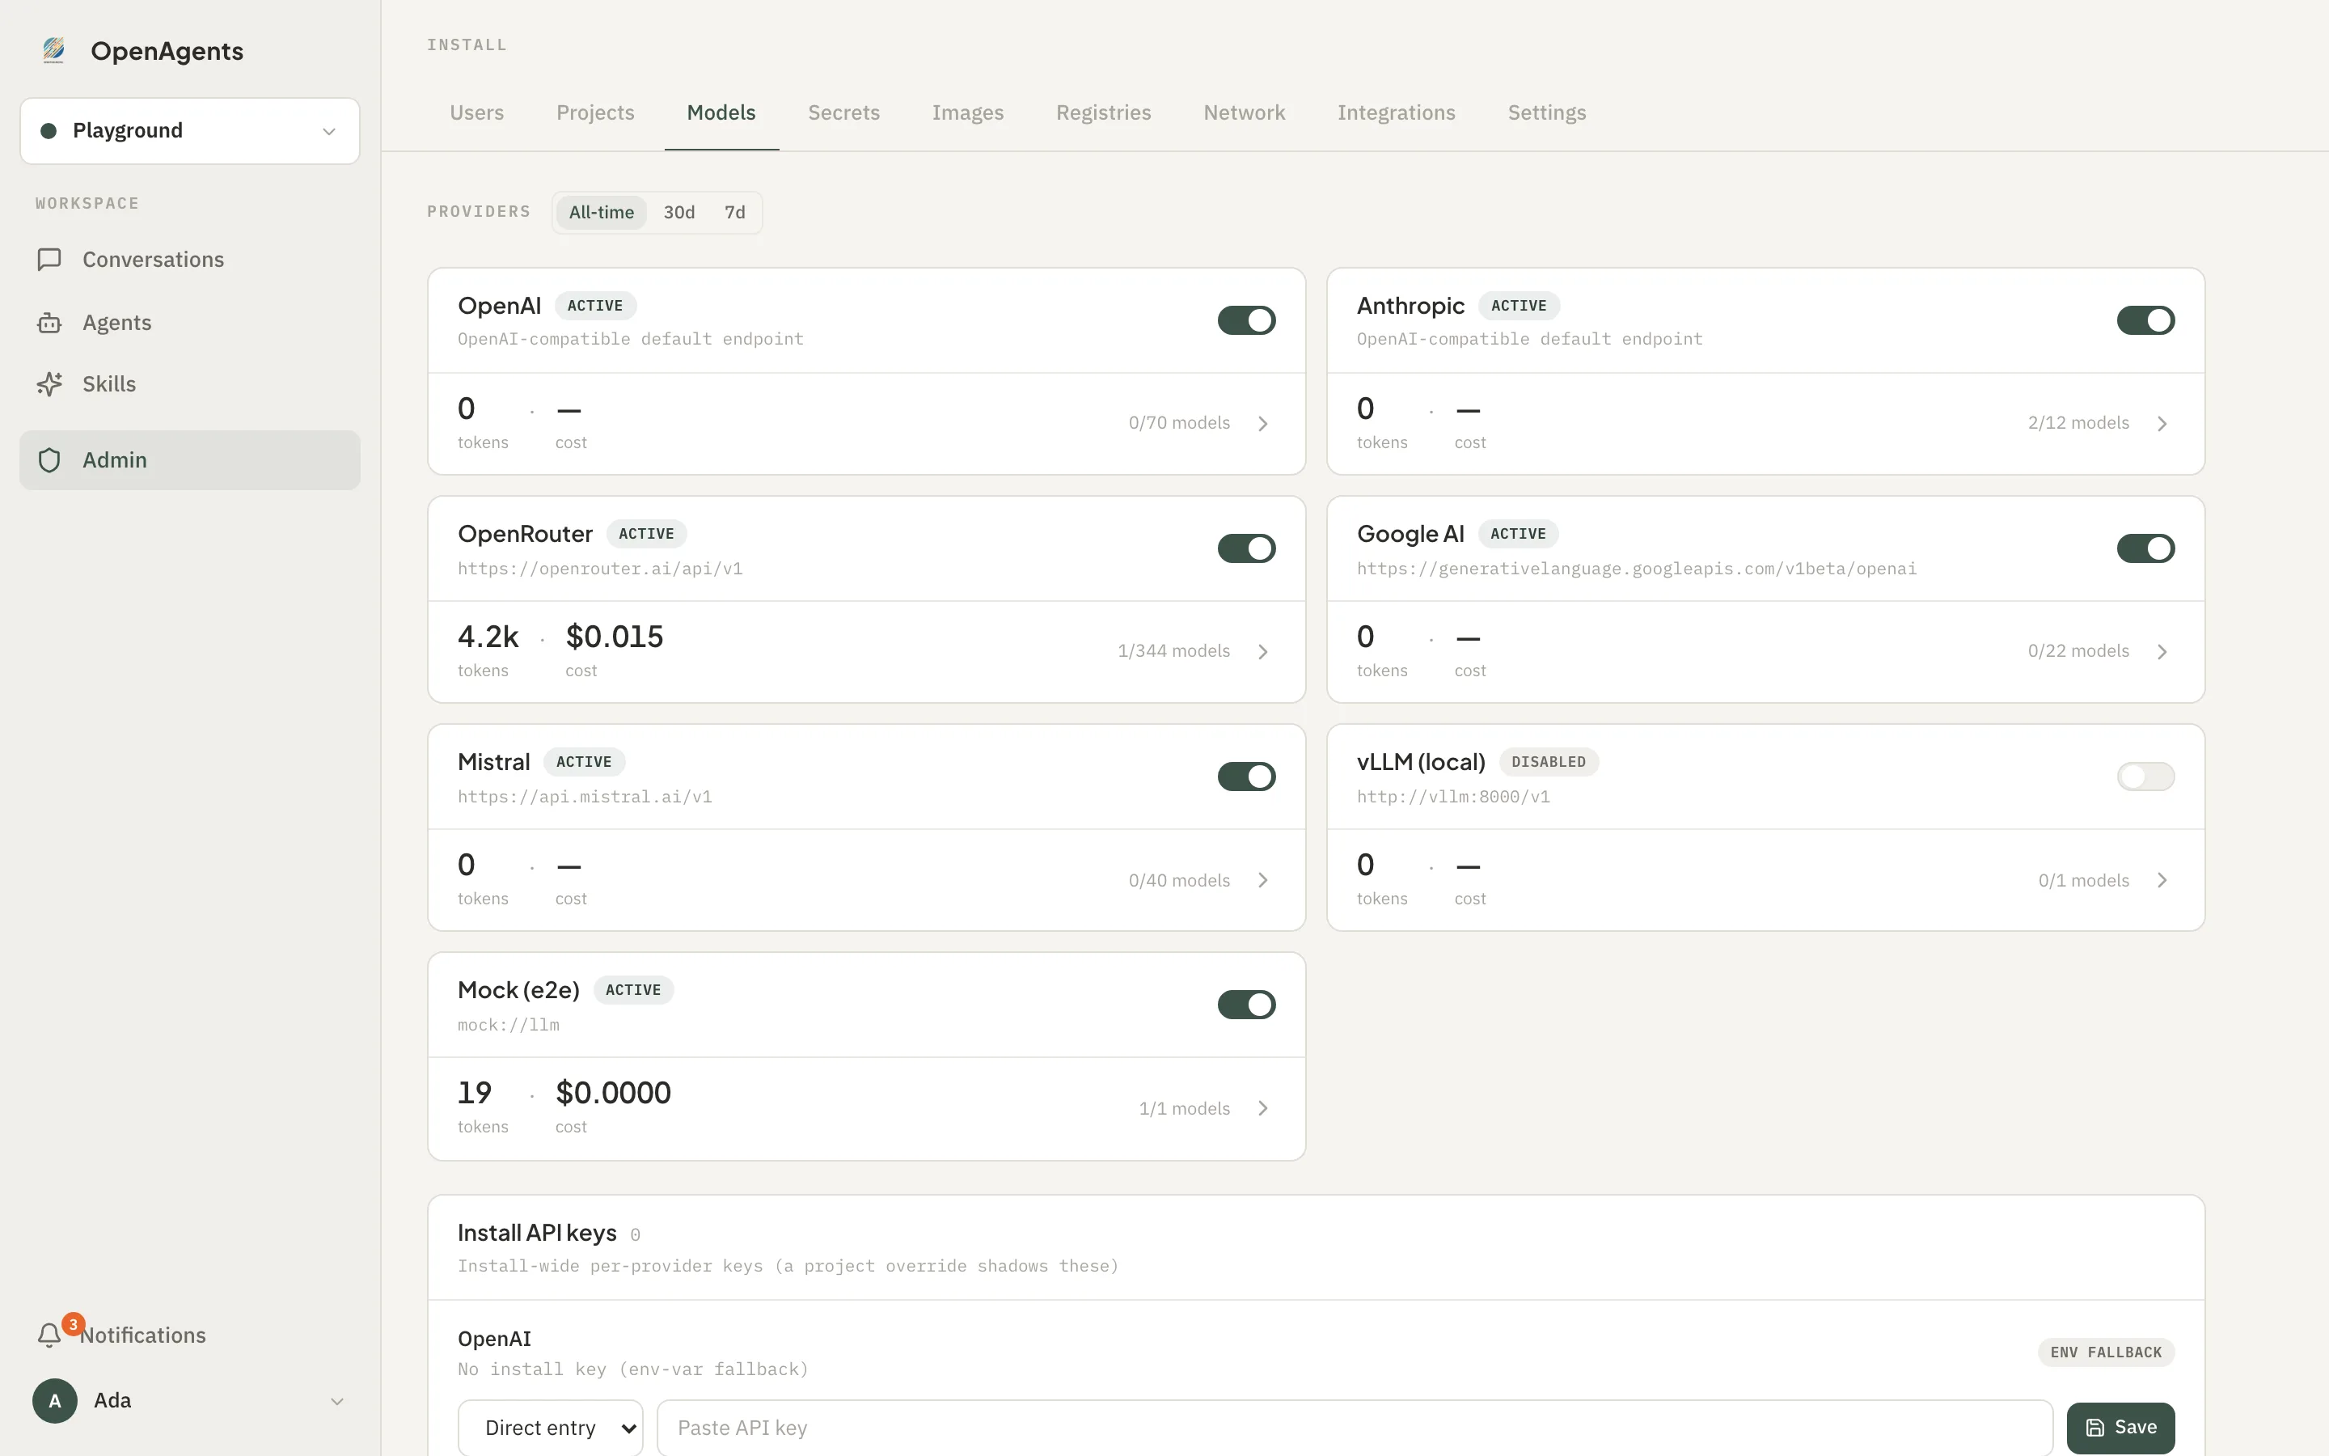
Task: Open Notifications bell with badge
Action: point(49,1335)
